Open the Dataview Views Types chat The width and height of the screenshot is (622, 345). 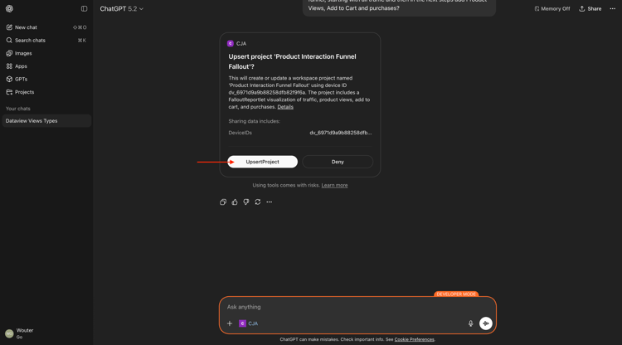click(x=46, y=121)
